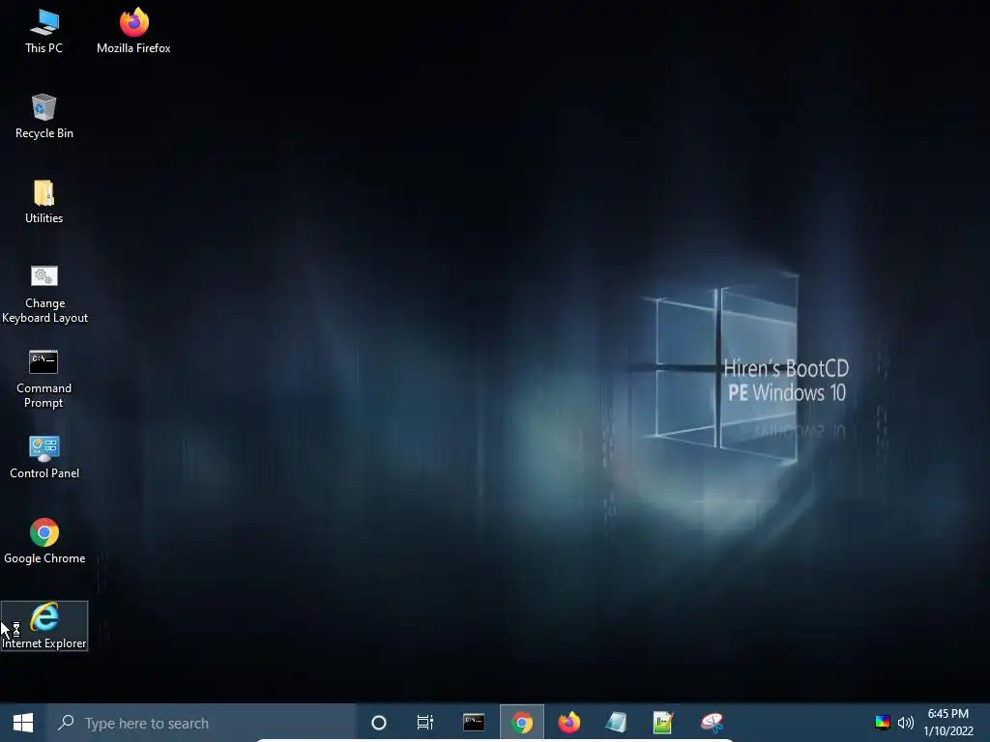
Task: Click the colorful display tray icon
Action: tap(882, 723)
